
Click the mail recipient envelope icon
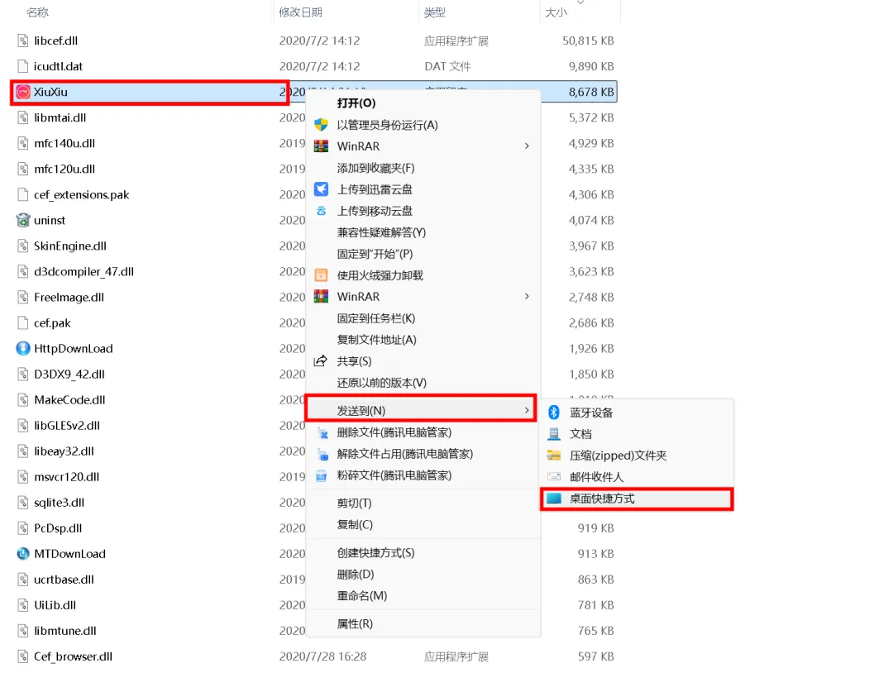click(553, 476)
